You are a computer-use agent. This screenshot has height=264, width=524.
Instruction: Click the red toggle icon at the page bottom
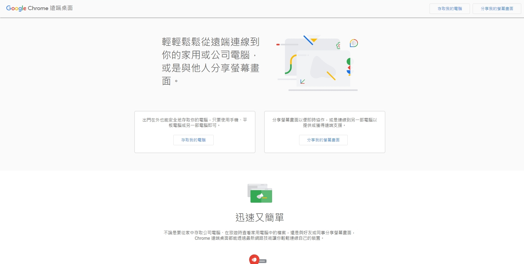tap(258, 260)
